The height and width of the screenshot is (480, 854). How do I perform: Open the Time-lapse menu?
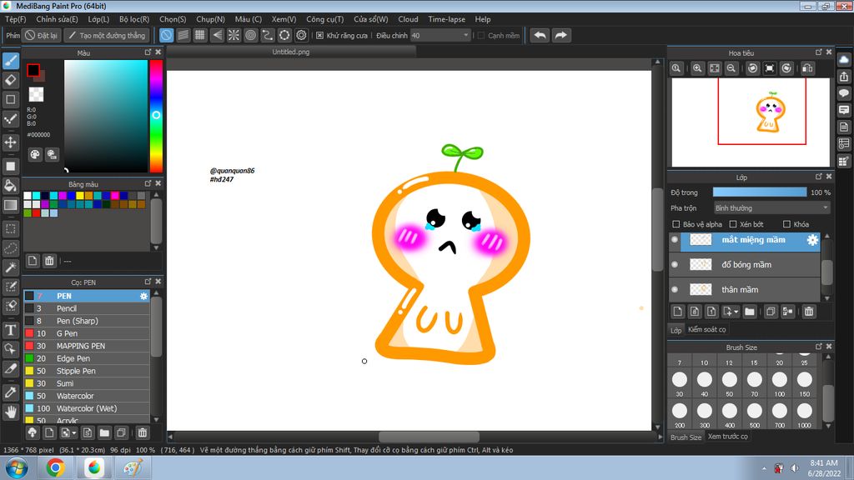click(447, 19)
